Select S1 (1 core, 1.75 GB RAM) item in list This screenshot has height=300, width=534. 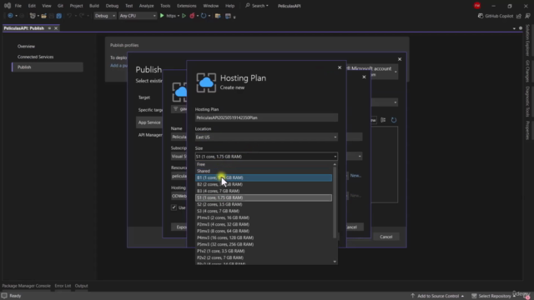click(x=264, y=197)
